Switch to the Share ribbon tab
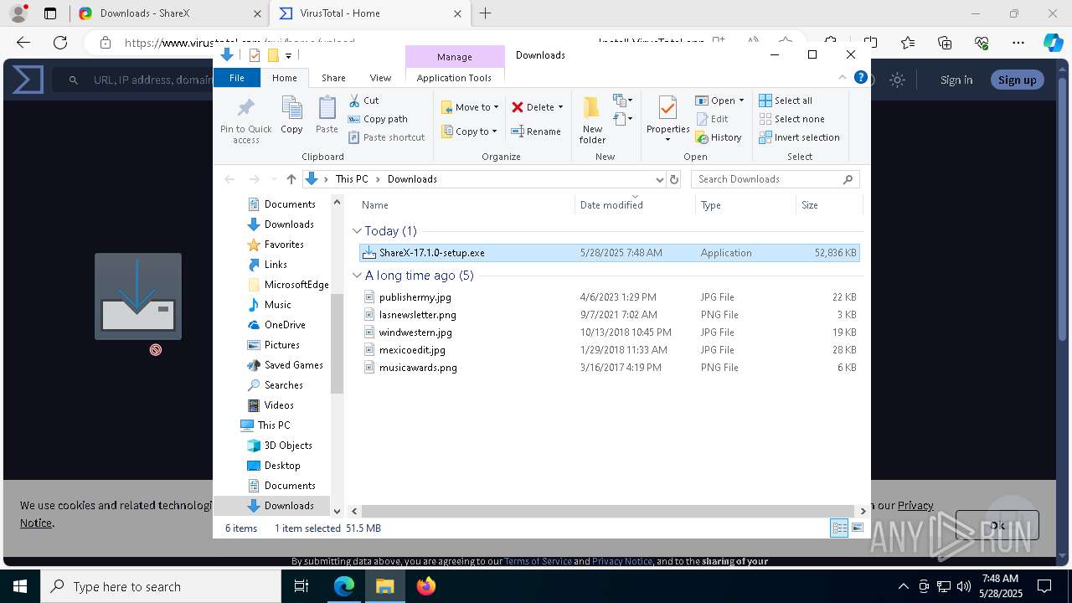The width and height of the screenshot is (1072, 603). tap(333, 78)
